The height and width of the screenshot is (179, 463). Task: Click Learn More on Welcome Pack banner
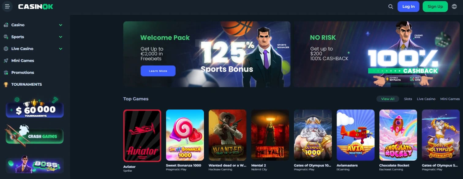point(158,71)
